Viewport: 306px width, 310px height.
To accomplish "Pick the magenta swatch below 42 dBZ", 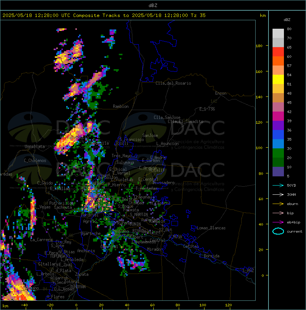I will tap(278, 116).
